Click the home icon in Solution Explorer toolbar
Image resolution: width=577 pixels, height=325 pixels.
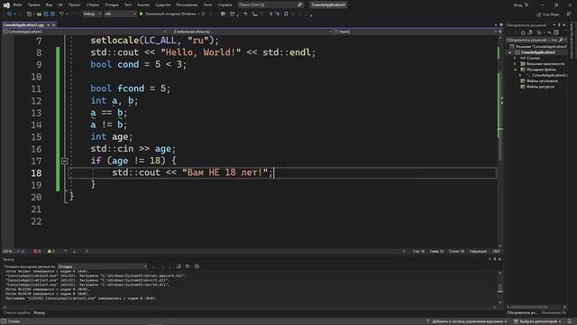click(x=523, y=32)
